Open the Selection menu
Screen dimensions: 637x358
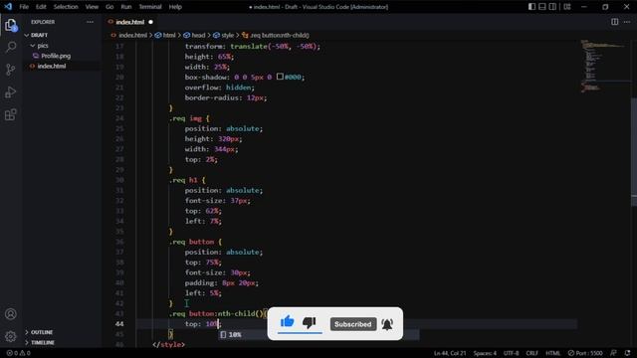coord(66,7)
